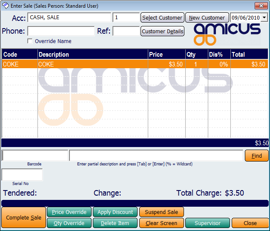Viewport: 270px width, 231px height.
Task: Click Suspend Sale
Action: [161, 212]
